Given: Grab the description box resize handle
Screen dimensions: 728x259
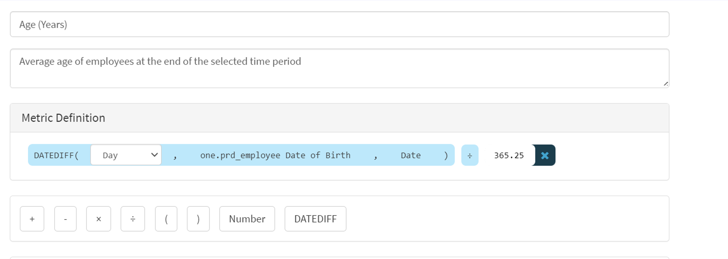Looking at the screenshot, I should (x=665, y=84).
